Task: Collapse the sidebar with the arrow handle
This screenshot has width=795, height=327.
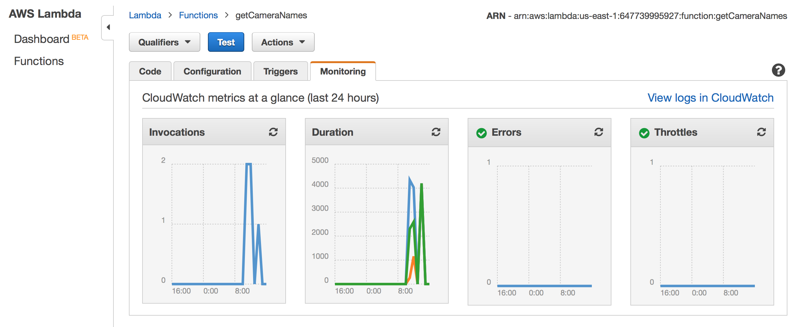Action: [108, 27]
